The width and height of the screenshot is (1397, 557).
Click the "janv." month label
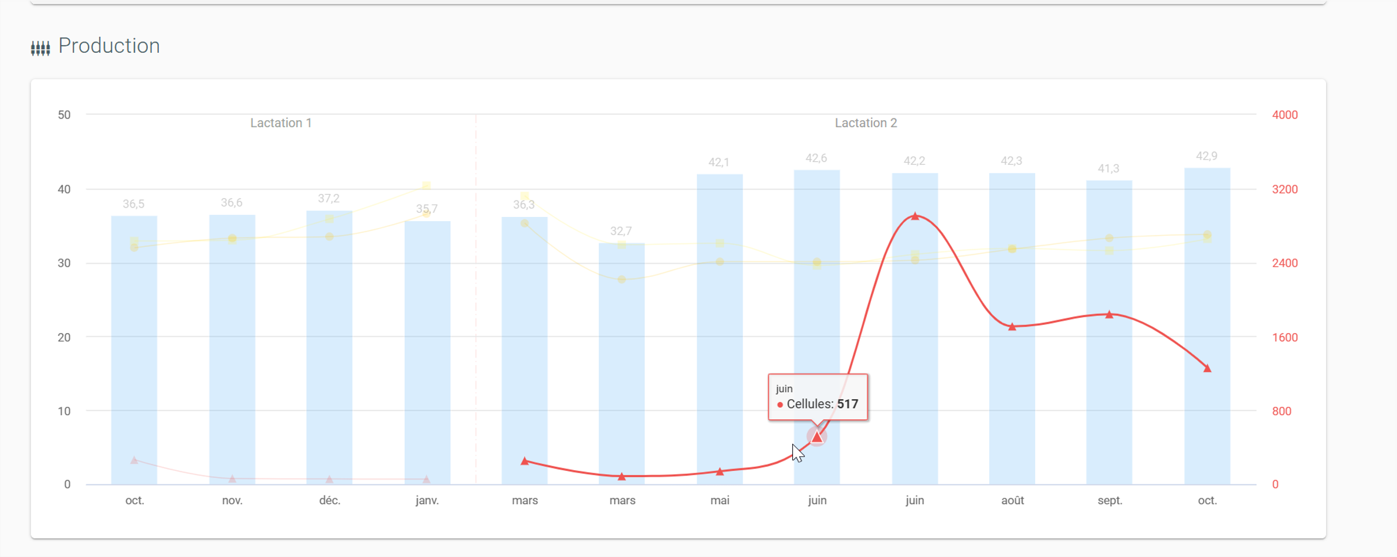(x=427, y=501)
